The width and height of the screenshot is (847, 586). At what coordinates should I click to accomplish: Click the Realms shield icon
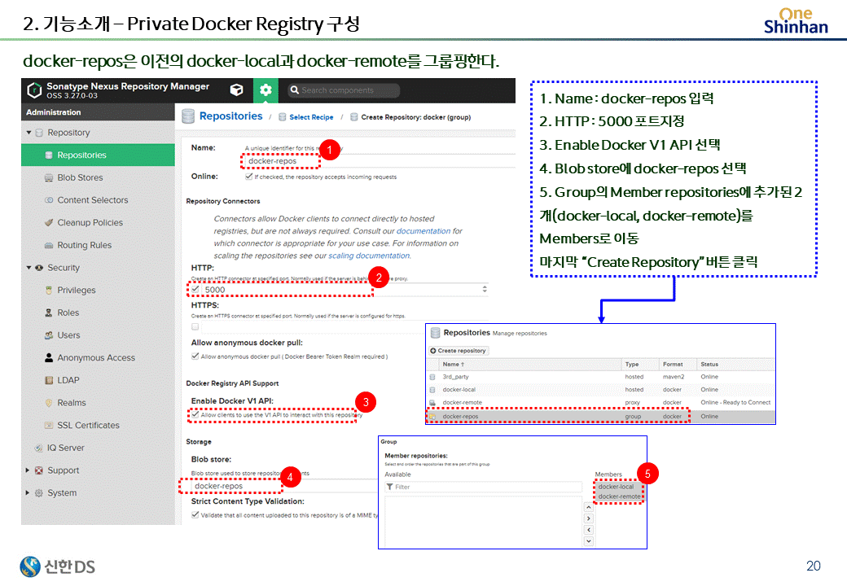click(x=49, y=403)
